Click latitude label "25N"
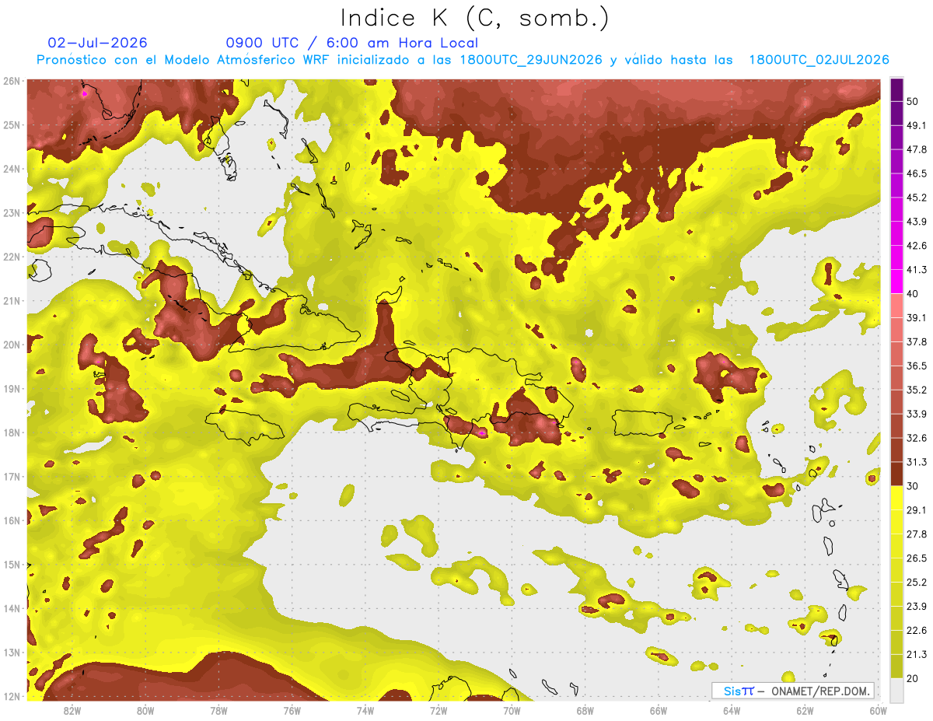The height and width of the screenshot is (721, 933). pos(12,124)
